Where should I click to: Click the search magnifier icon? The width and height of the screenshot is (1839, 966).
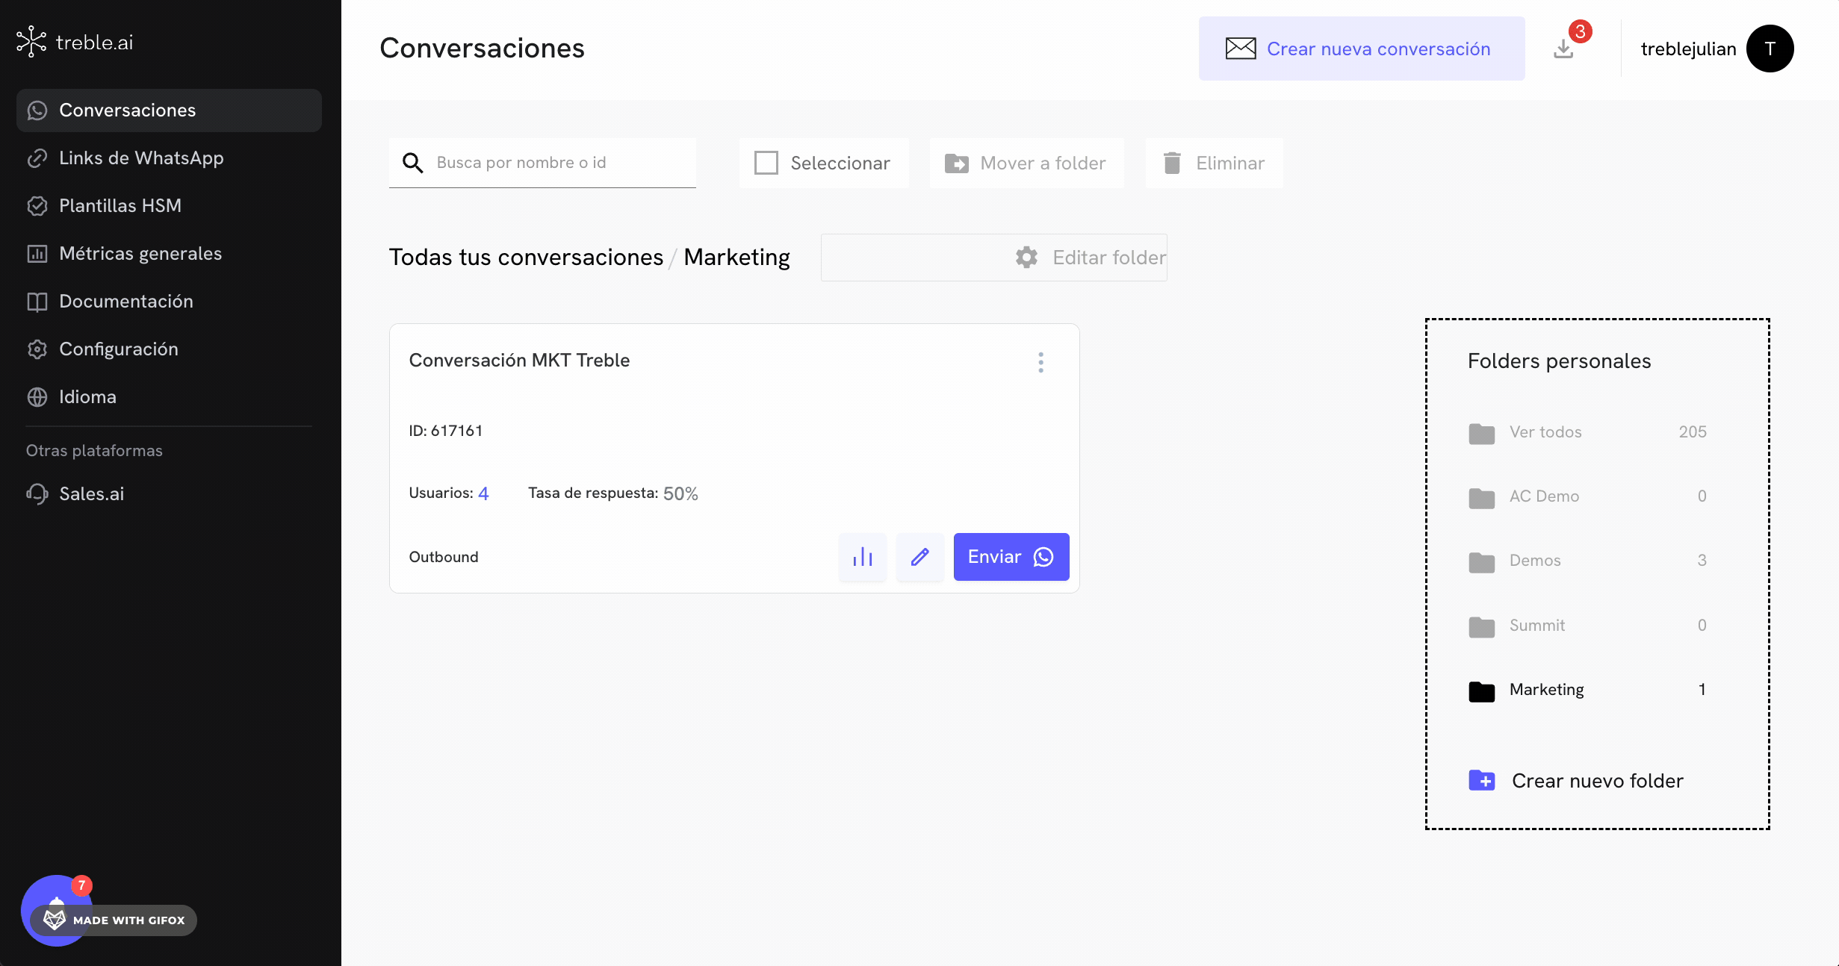click(412, 163)
